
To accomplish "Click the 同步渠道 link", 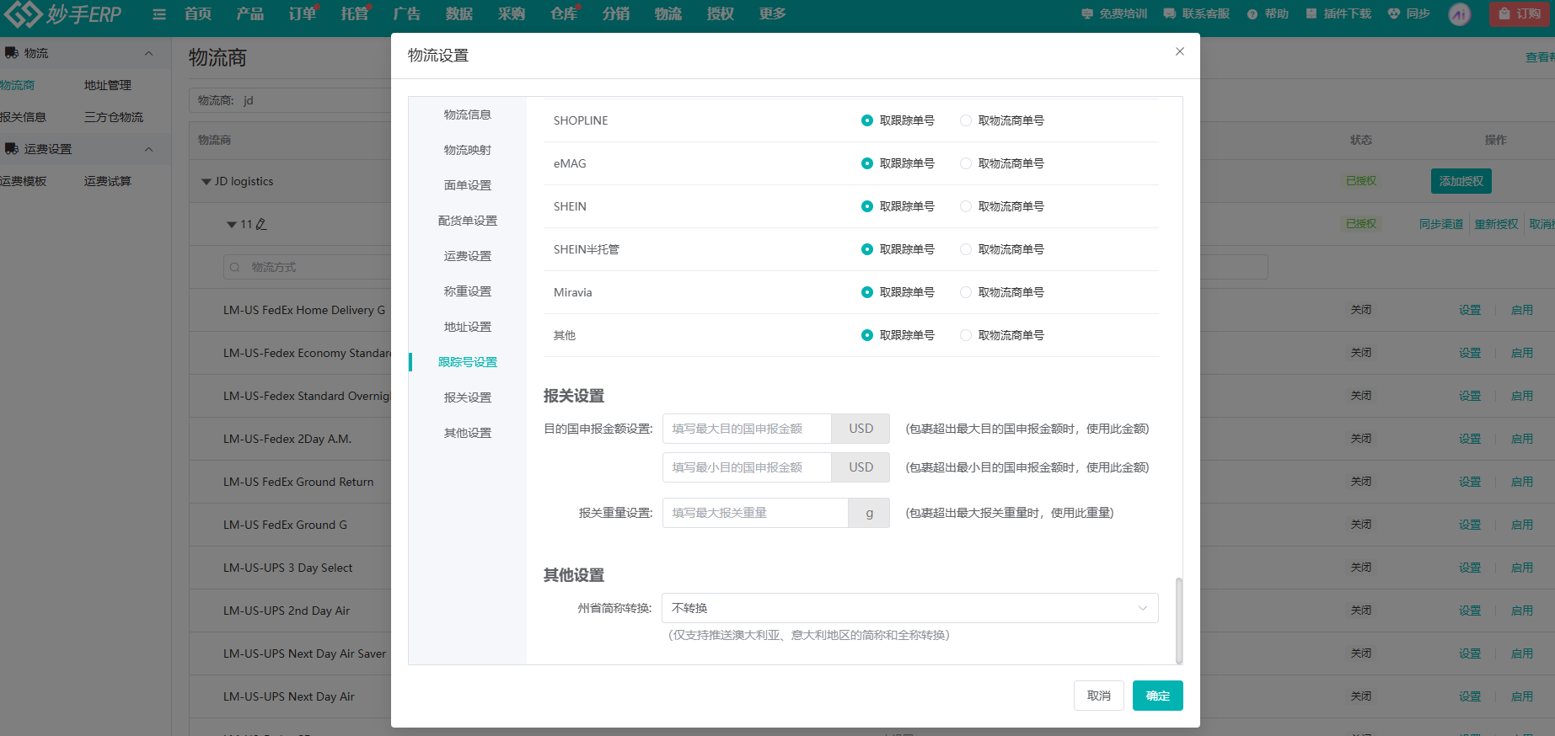I will pos(1441,224).
